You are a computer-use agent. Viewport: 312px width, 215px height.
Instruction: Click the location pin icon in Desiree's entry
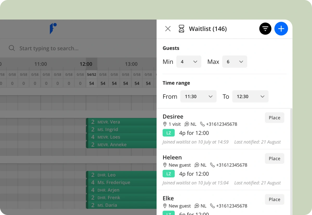(165, 124)
